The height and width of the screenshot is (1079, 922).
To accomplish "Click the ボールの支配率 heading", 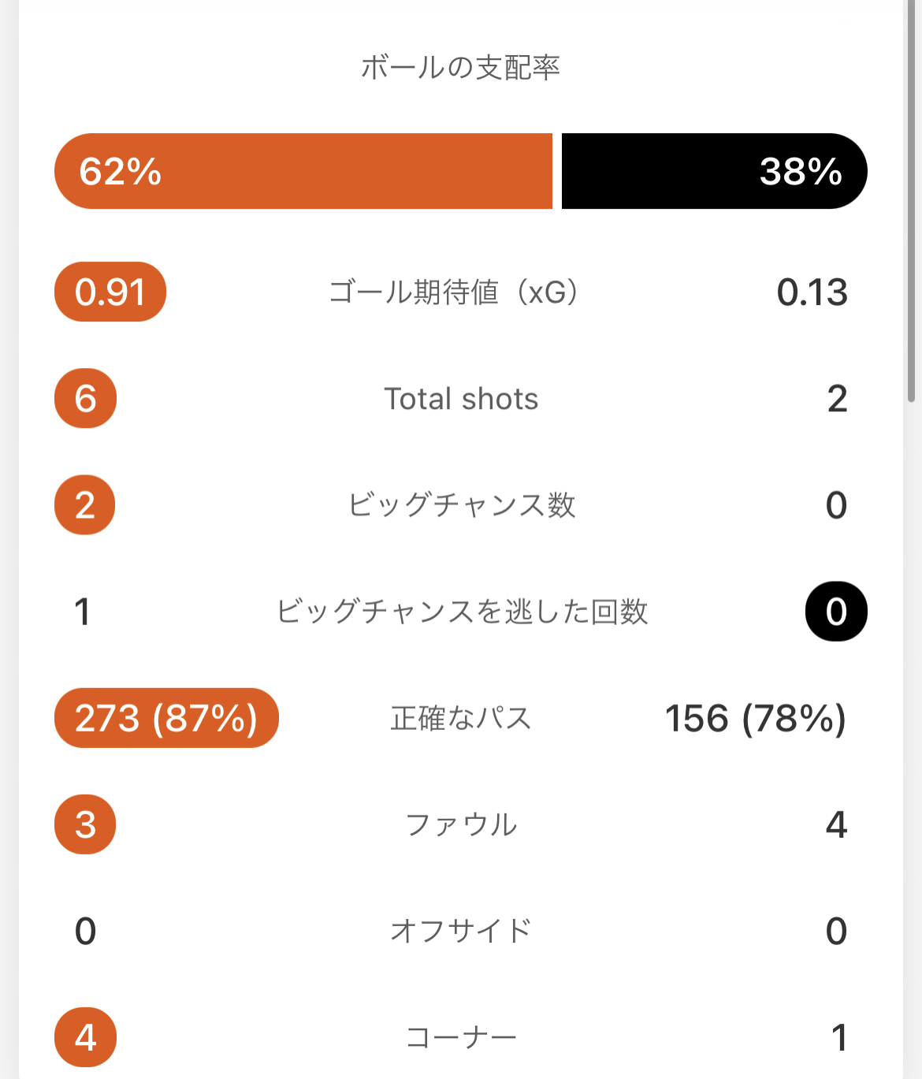I will [x=460, y=68].
